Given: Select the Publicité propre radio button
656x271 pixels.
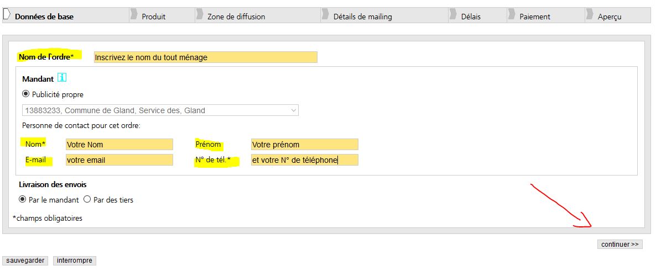Looking at the screenshot, I should point(26,94).
